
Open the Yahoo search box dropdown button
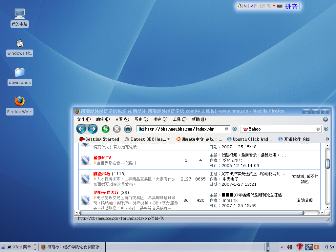pos(318,129)
